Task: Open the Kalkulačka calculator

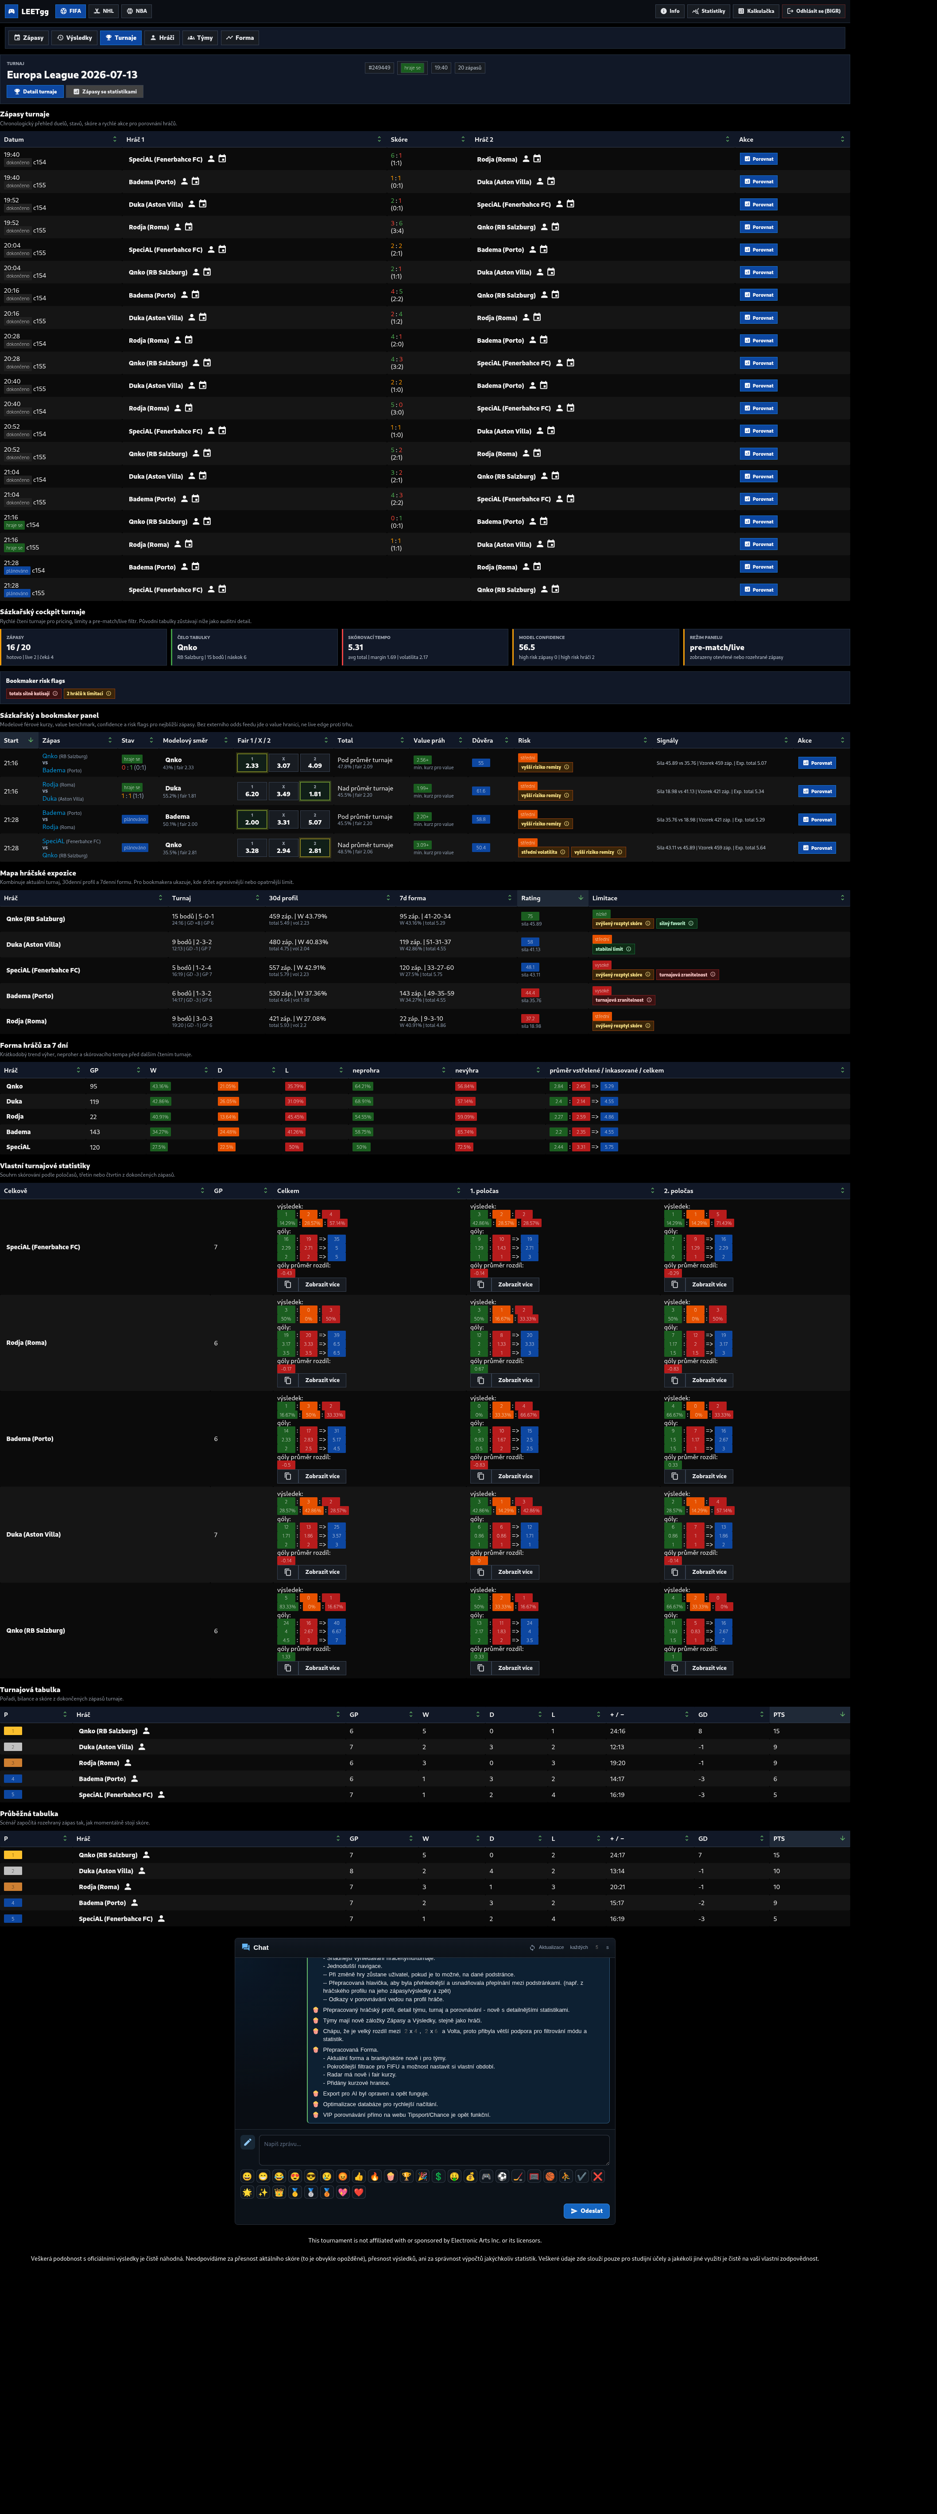Action: (x=756, y=11)
